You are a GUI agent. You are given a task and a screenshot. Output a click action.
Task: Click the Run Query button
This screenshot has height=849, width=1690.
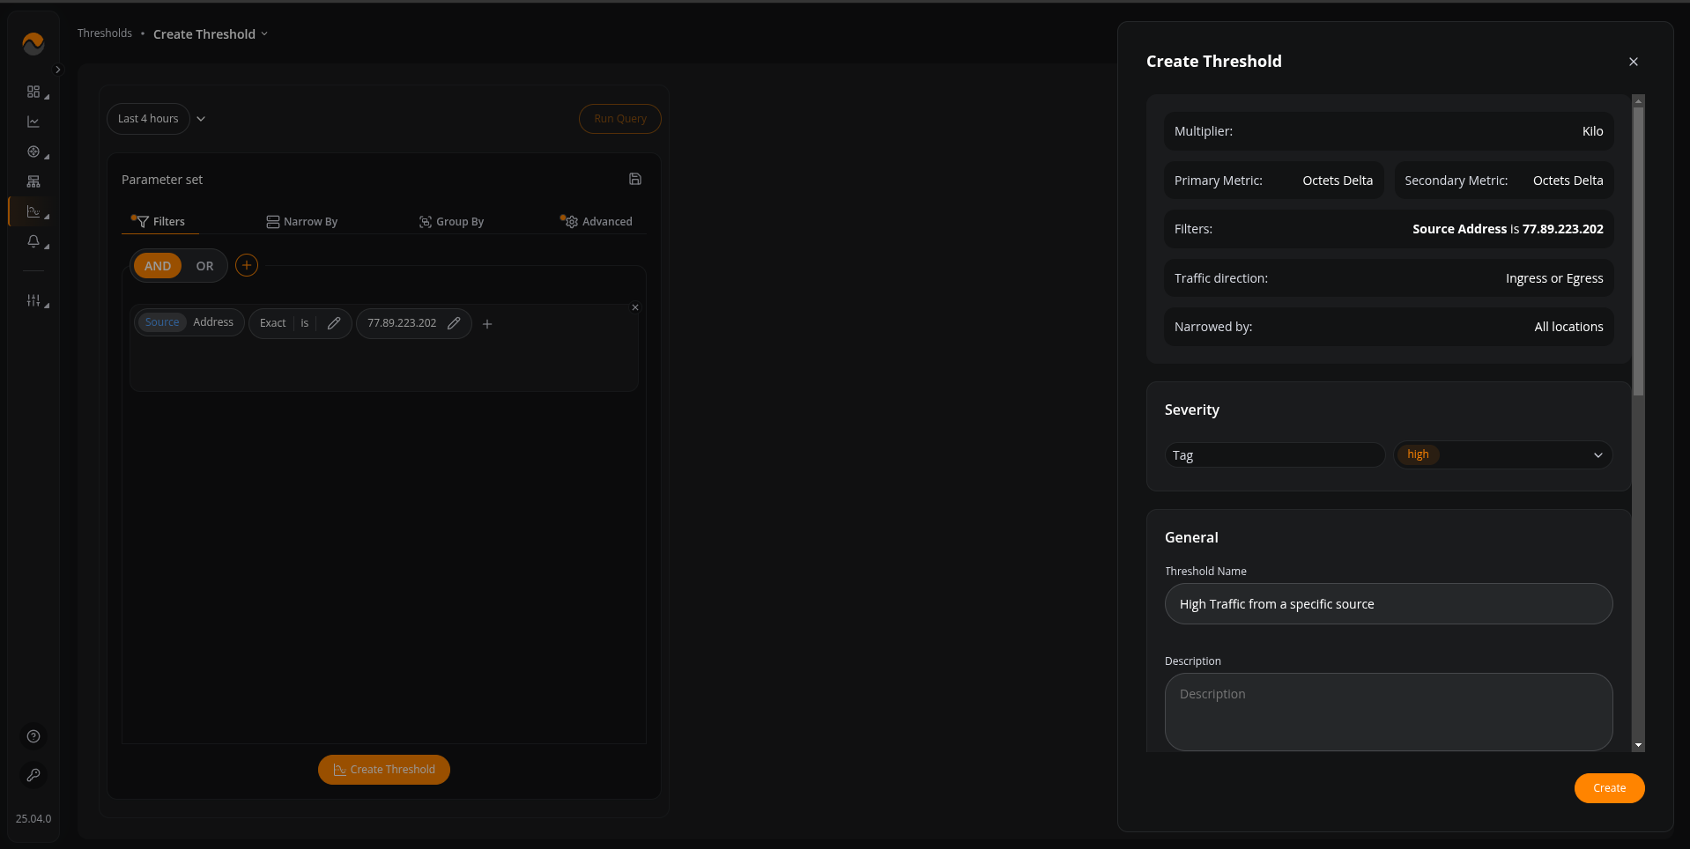pos(619,119)
